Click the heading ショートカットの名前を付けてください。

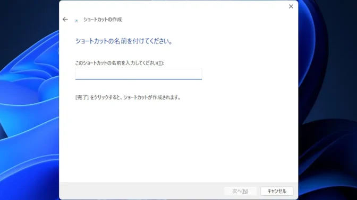pyautogui.click(x=124, y=41)
